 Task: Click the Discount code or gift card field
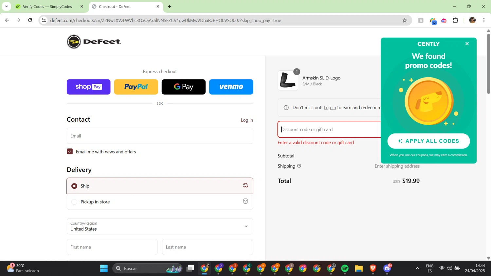329,129
